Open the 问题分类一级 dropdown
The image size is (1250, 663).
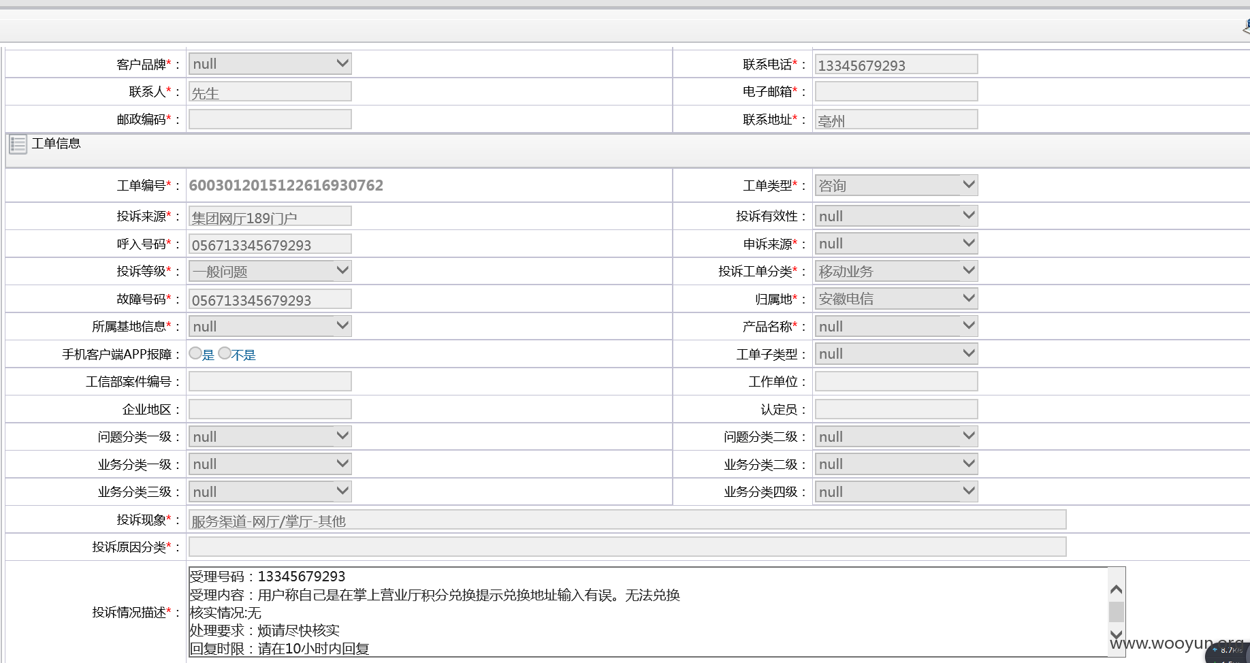click(x=270, y=436)
